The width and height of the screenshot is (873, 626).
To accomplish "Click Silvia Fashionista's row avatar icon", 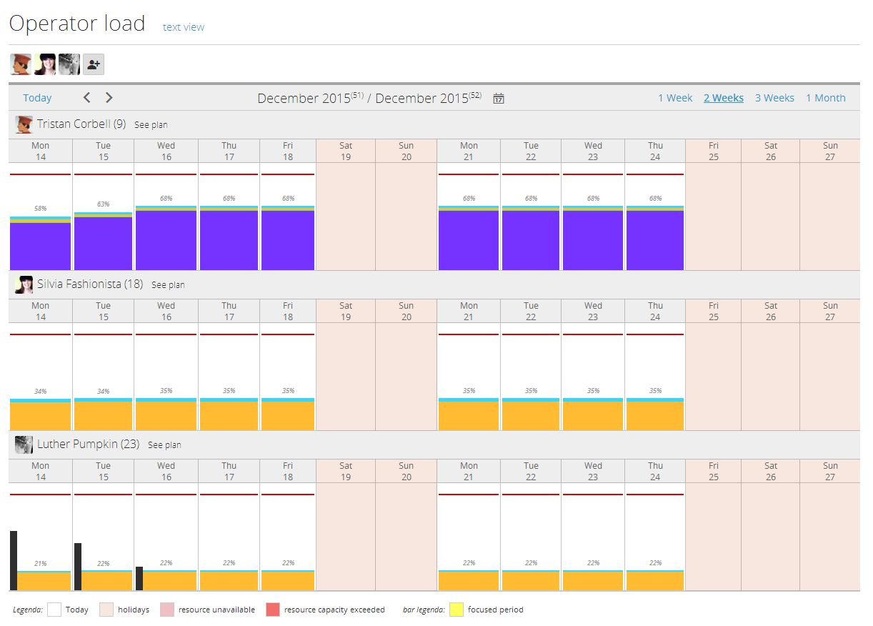I will click(x=24, y=284).
